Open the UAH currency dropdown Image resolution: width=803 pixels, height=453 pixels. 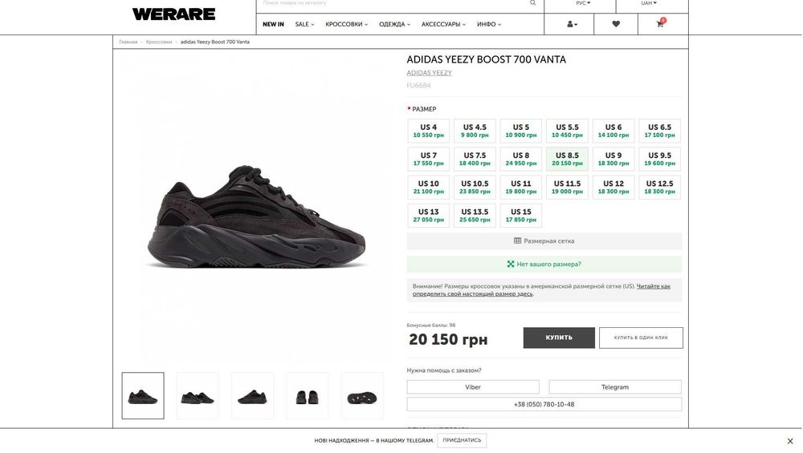pyautogui.click(x=648, y=3)
